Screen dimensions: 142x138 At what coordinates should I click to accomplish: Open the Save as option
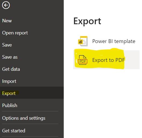[10, 57]
